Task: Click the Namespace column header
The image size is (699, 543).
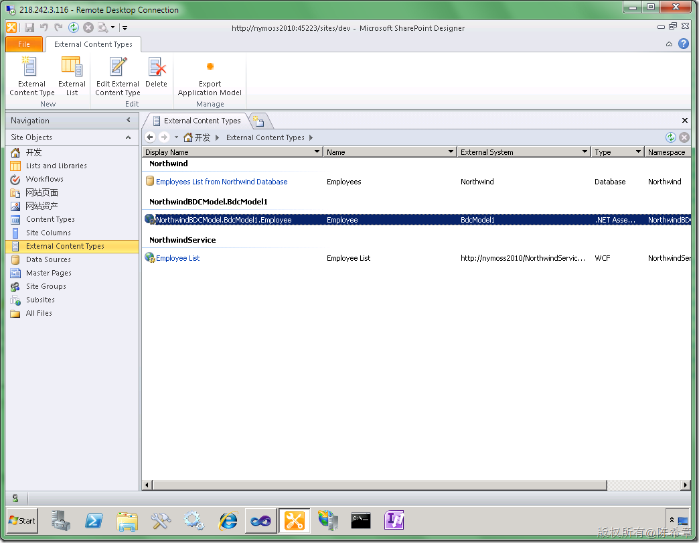Action: click(668, 152)
